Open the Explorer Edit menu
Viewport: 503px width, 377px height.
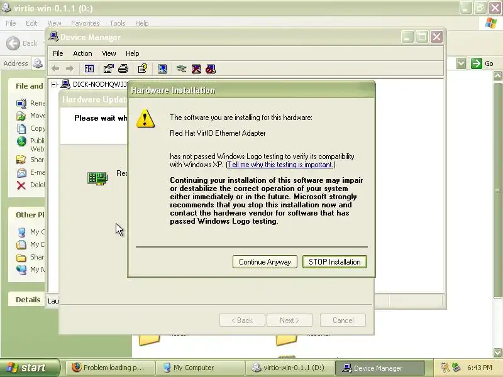(31, 23)
